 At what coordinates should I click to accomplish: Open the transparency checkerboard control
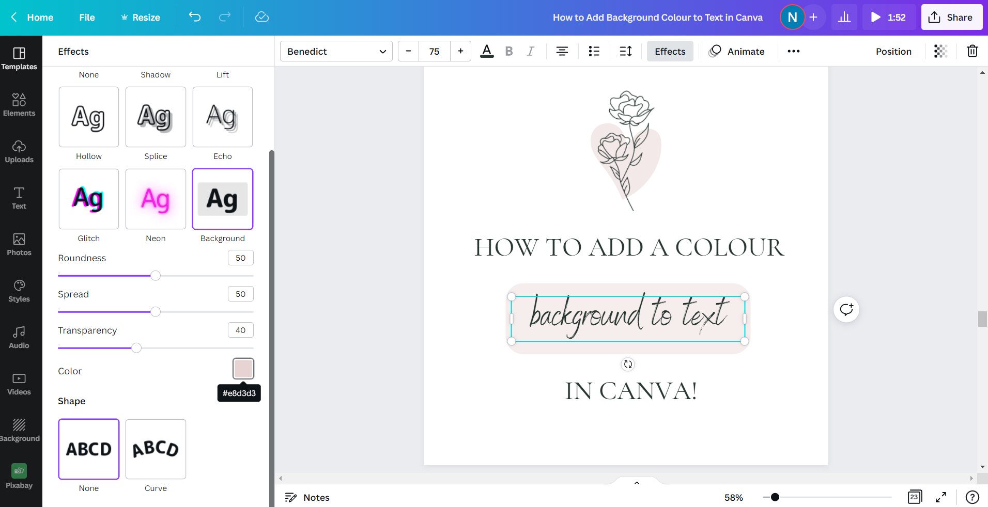[940, 51]
